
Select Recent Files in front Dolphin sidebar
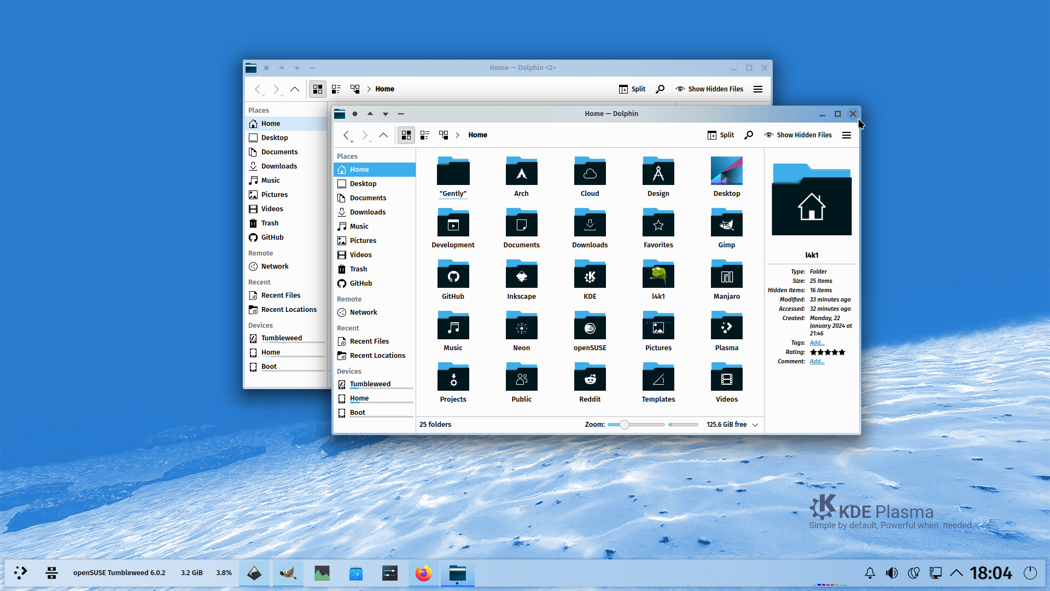[375, 341]
